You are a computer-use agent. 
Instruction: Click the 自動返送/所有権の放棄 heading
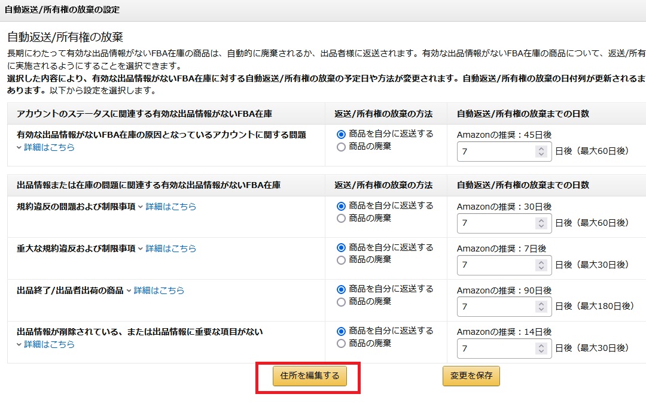[x=65, y=37]
